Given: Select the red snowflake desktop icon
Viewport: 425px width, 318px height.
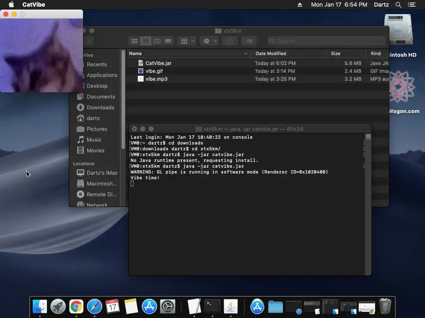Looking at the screenshot, I should [402, 87].
